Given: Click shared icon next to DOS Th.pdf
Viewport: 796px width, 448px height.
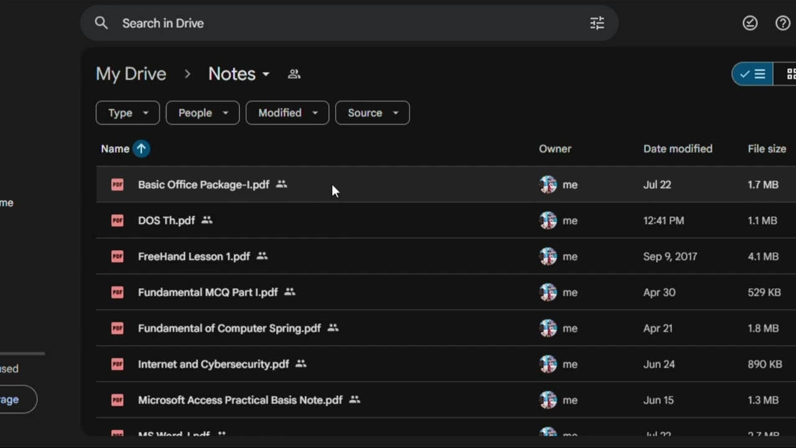Looking at the screenshot, I should coord(207,220).
